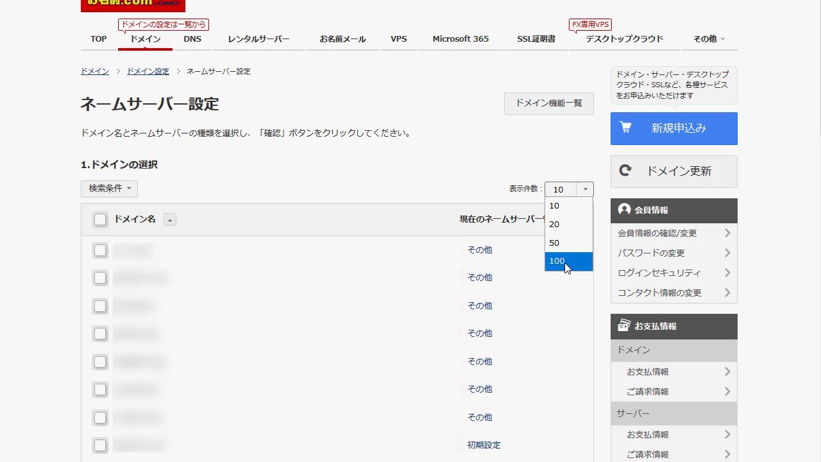Check the first domain row checkbox
Screen dimensions: 821x462
point(100,250)
